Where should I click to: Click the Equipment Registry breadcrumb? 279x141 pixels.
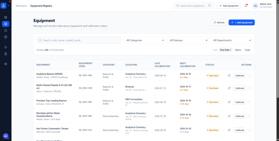(x=41, y=6)
